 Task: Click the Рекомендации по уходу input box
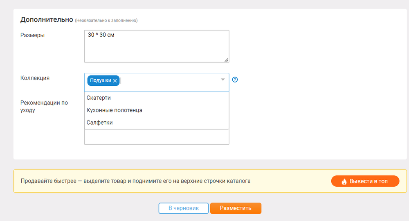156,137
